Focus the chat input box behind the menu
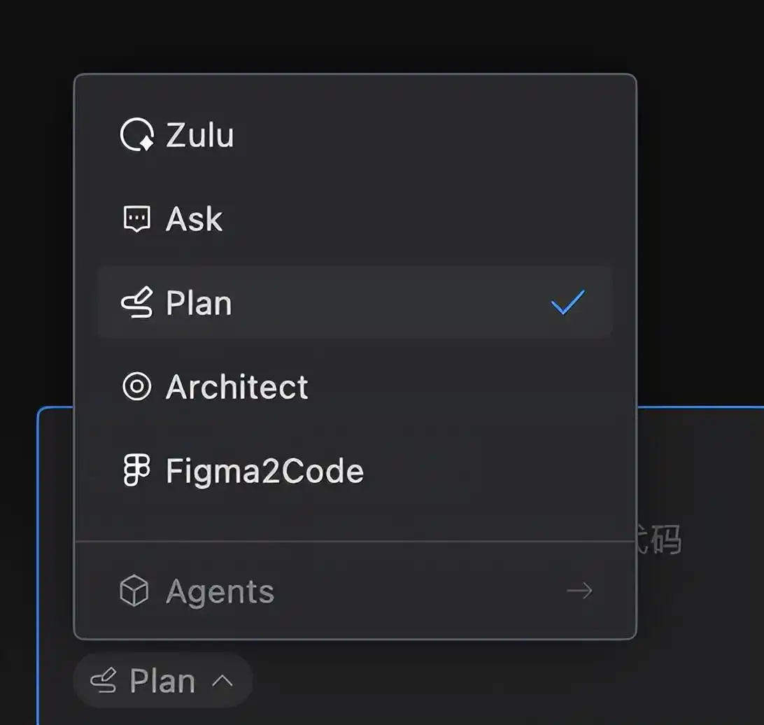764x725 pixels. tap(700, 630)
